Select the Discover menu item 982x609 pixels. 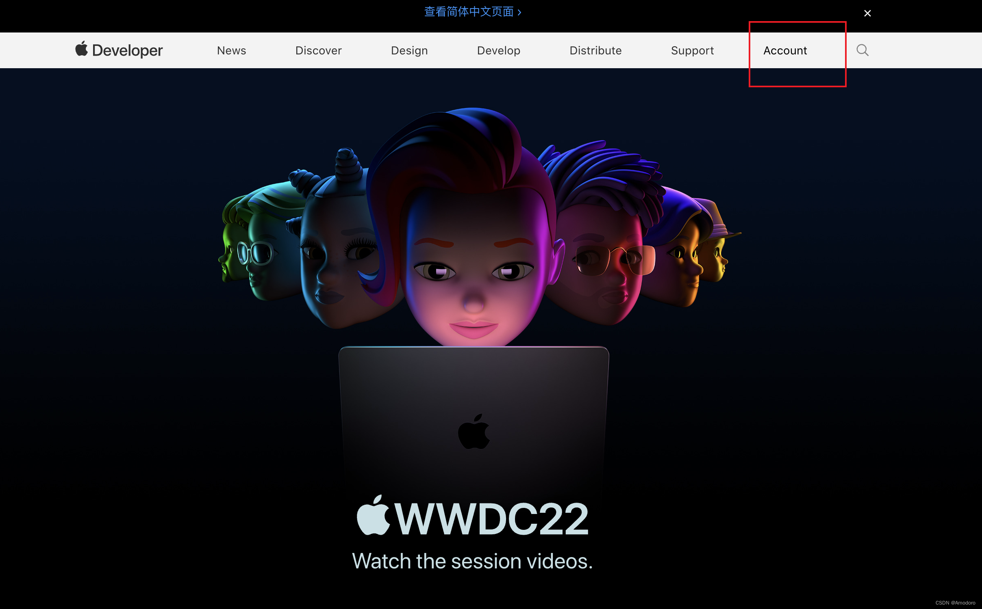point(319,50)
